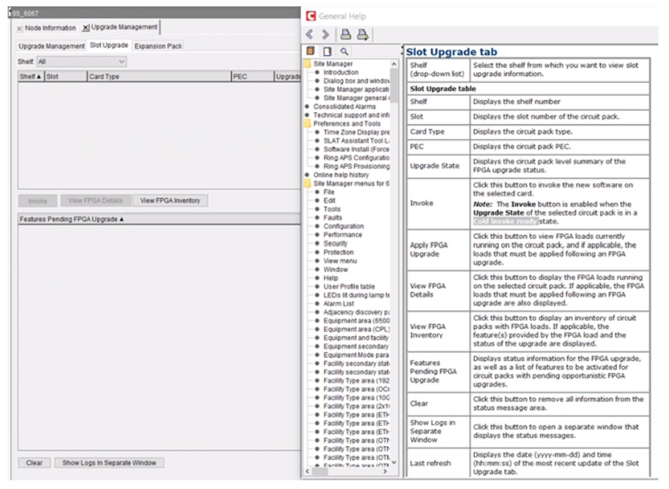
Task: Switch to the Node Information tab
Action: point(50,28)
